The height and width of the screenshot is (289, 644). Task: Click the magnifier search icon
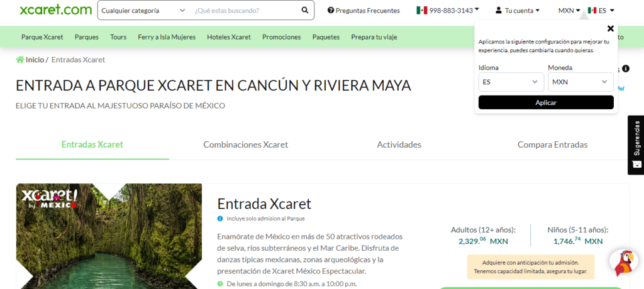(305, 10)
